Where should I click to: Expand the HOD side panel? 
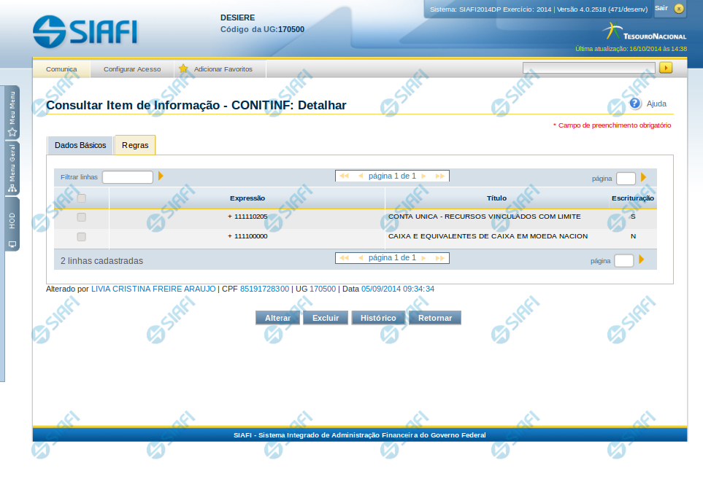point(12,224)
